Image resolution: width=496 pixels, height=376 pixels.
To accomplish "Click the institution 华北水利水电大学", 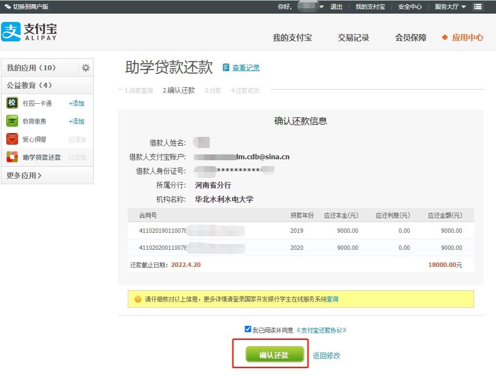I will click(x=224, y=199).
